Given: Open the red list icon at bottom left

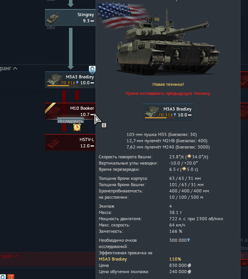Looking at the screenshot, I should pyautogui.click(x=11, y=277).
